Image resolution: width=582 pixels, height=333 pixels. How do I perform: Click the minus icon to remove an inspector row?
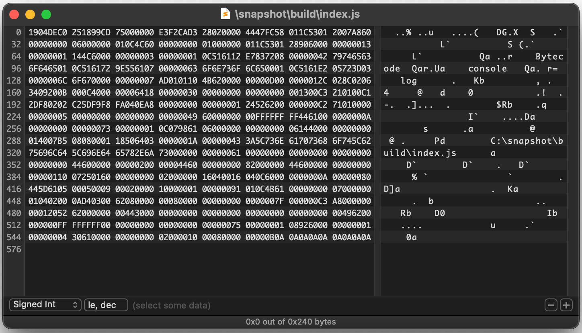pos(551,305)
